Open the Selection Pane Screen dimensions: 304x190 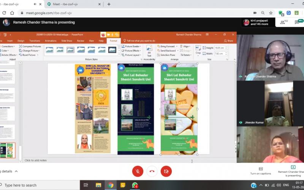[166, 55]
